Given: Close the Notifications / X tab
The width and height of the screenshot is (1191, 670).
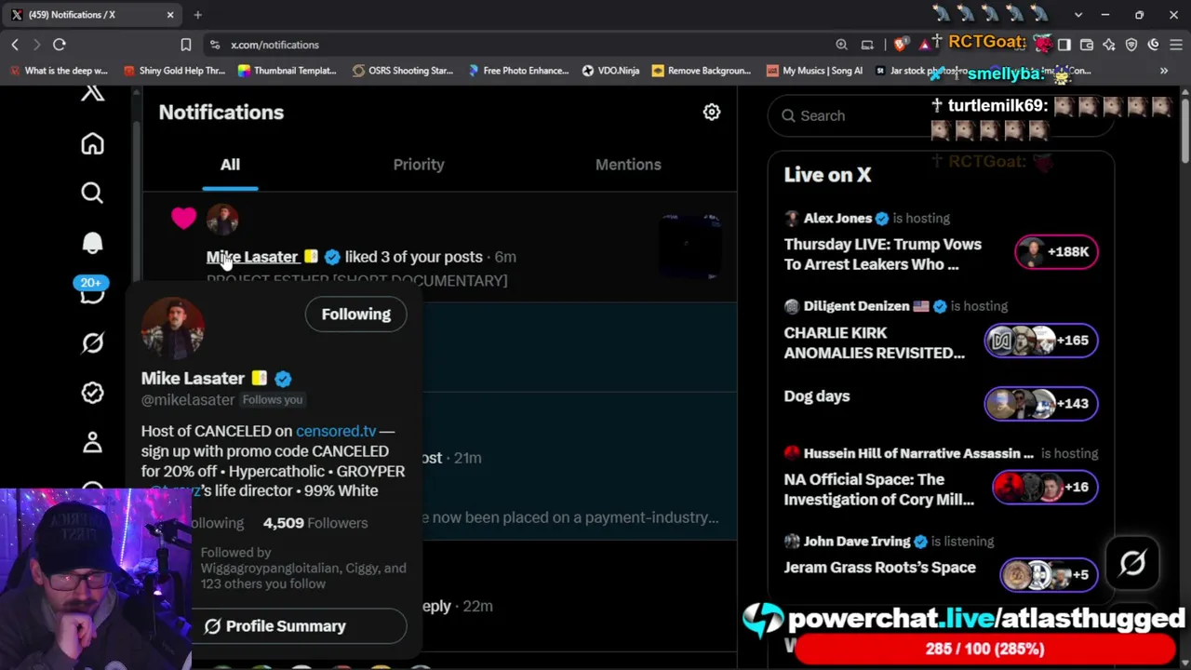Looking at the screenshot, I should 170,15.
